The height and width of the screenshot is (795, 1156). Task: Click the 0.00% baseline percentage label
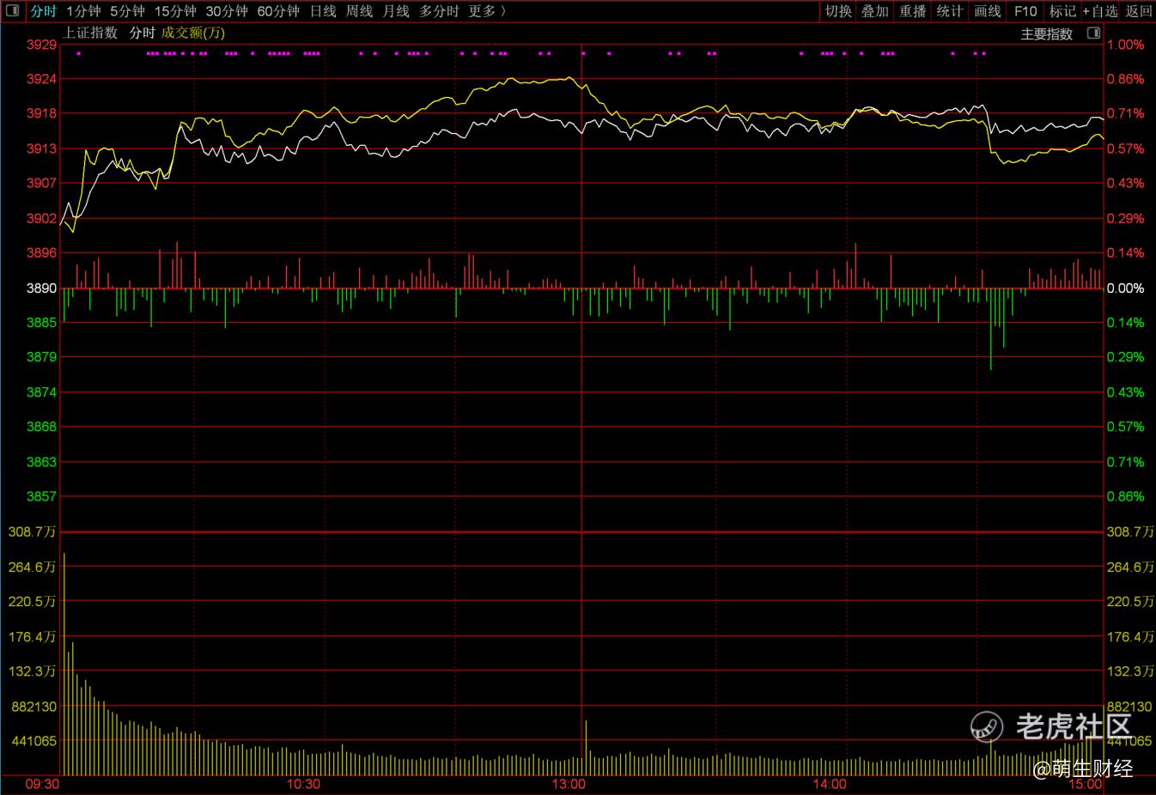coord(1126,288)
